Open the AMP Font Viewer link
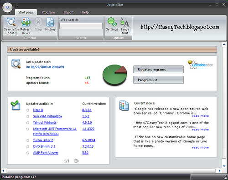 46,153
